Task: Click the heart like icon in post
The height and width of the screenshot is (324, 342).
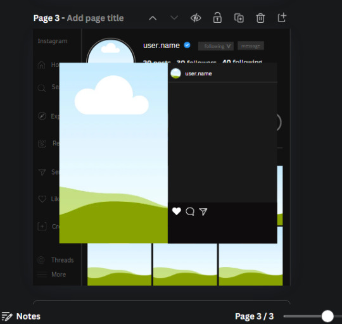Action: pyautogui.click(x=177, y=211)
